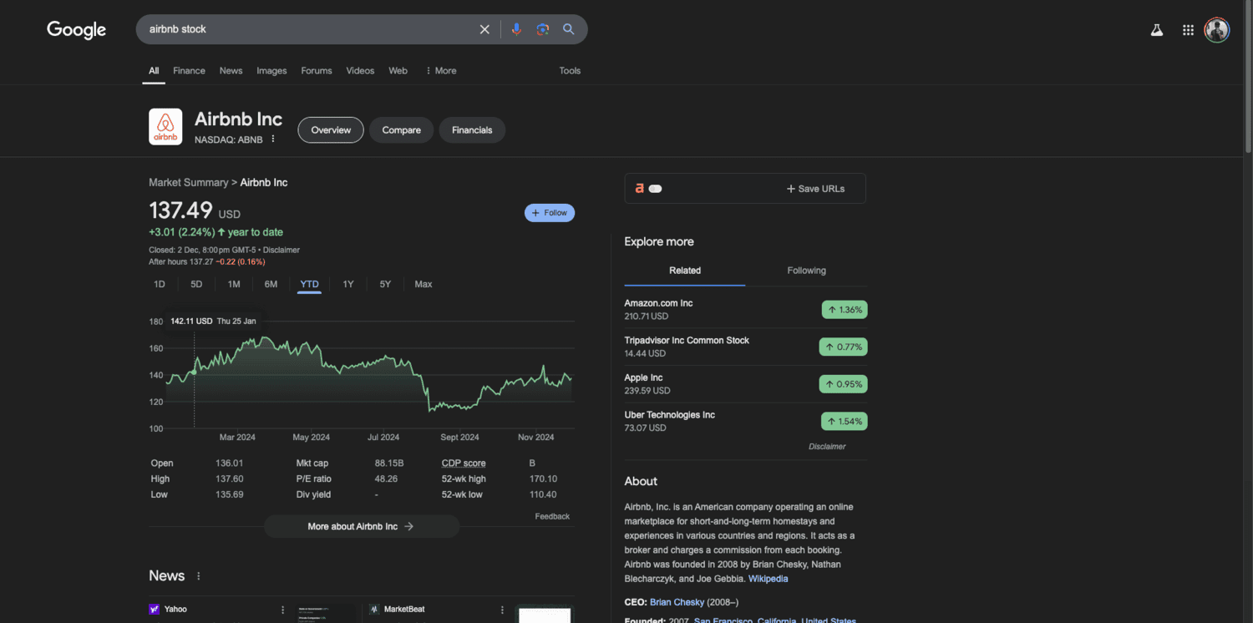Open Search Labs flask icon
The image size is (1253, 623).
pyautogui.click(x=1157, y=30)
